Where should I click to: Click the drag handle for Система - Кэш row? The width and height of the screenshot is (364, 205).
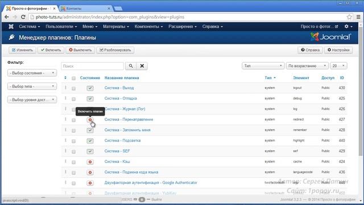pyautogui.click(x=65, y=161)
